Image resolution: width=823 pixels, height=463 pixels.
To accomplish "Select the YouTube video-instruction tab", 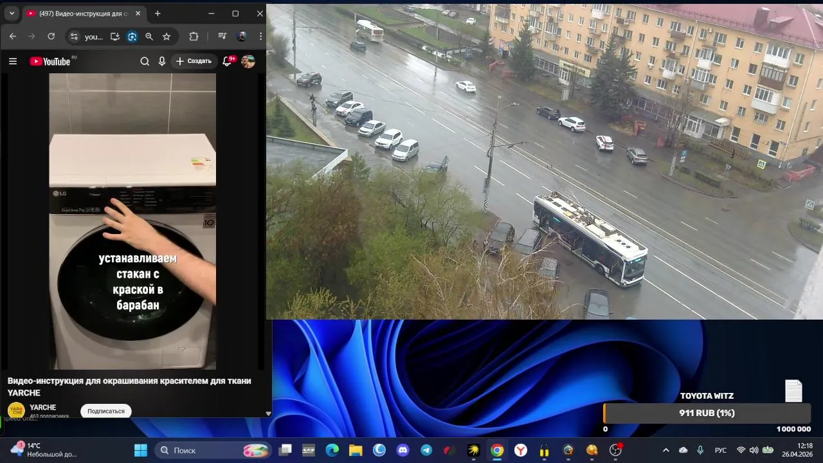I will click(x=82, y=14).
